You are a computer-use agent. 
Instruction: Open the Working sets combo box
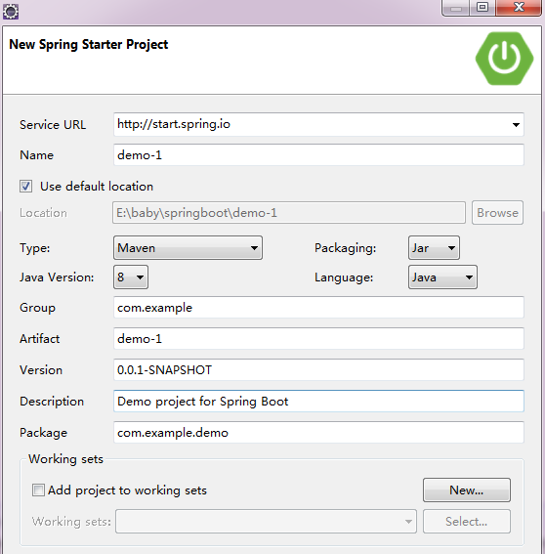pyautogui.click(x=266, y=521)
